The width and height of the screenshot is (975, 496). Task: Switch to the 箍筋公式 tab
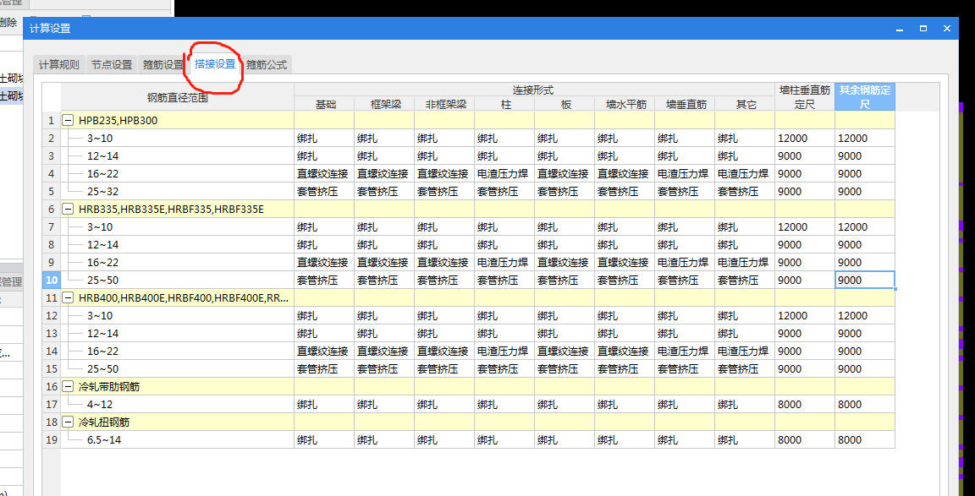(267, 64)
